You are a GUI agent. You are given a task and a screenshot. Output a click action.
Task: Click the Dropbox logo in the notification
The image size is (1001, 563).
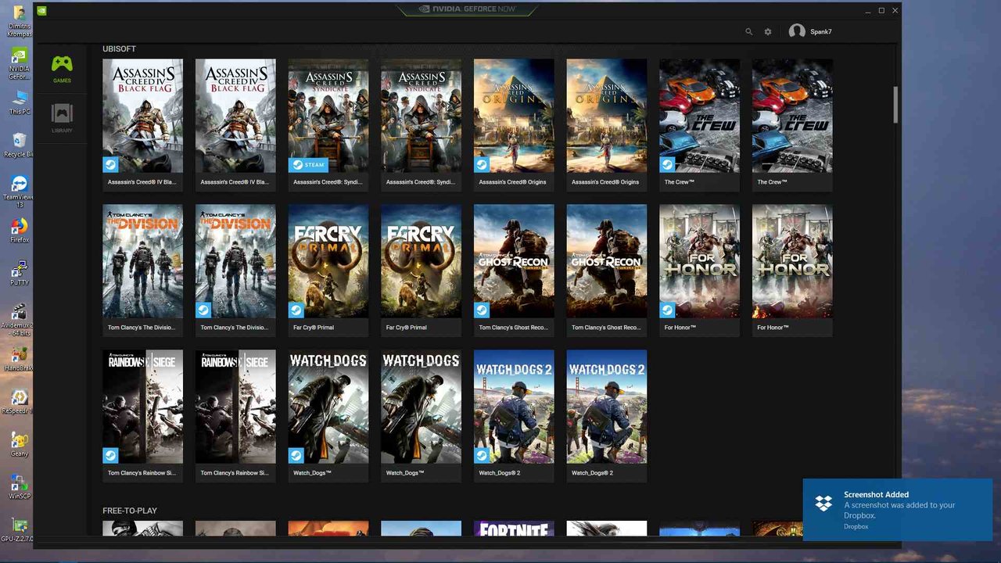coord(823,503)
